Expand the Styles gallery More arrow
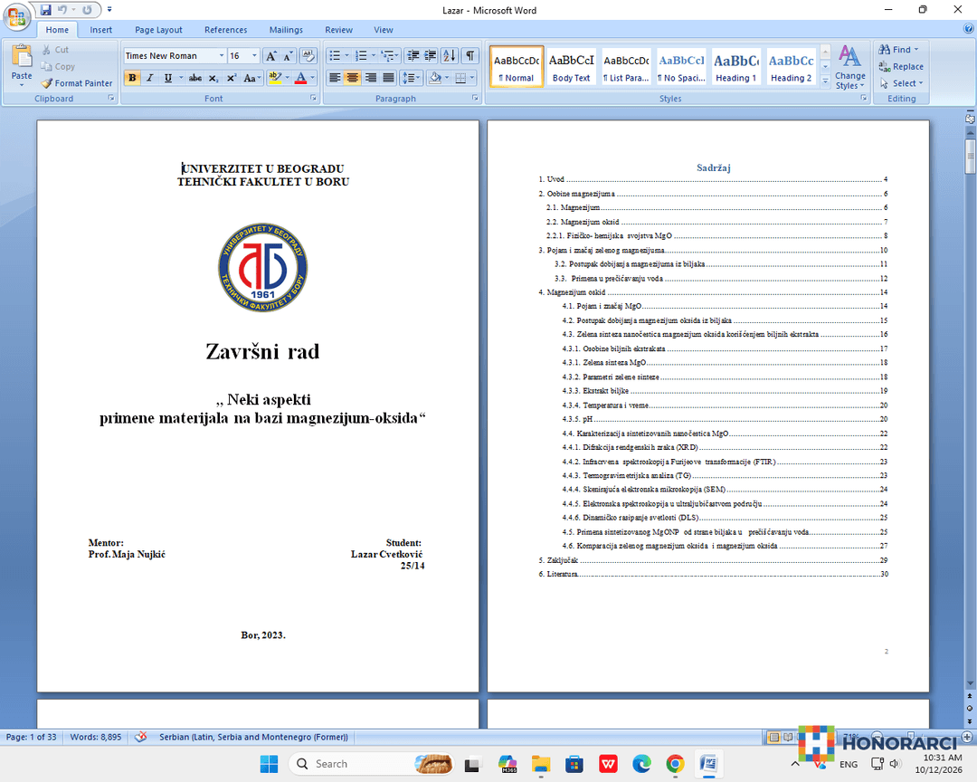The height and width of the screenshot is (782, 977). (826, 81)
